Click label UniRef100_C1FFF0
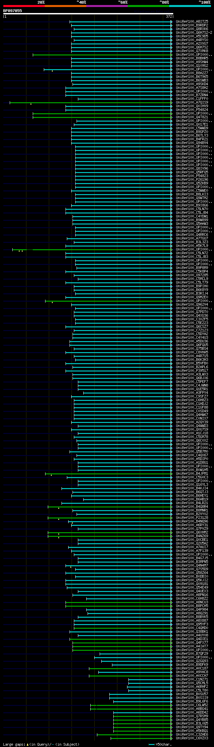 tap(192, 99)
